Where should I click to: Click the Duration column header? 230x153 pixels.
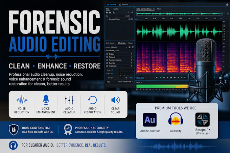click(x=128, y=16)
